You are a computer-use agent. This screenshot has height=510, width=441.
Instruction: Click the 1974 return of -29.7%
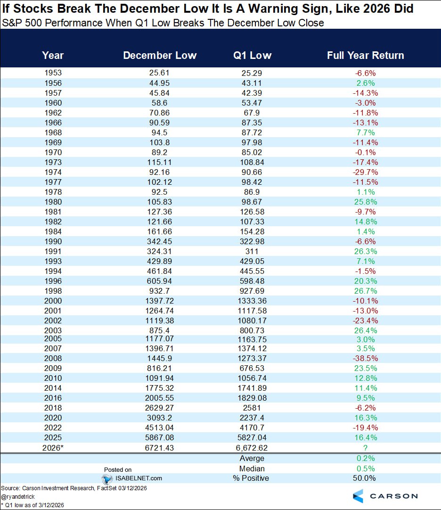click(x=365, y=172)
